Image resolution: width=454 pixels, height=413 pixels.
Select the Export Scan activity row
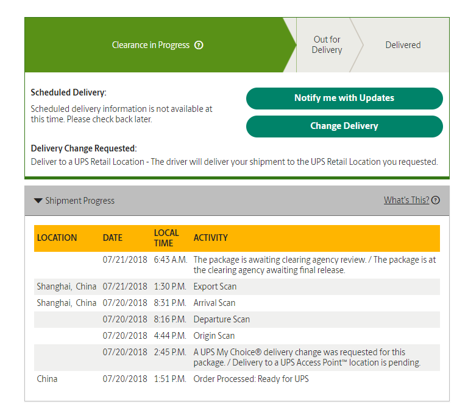click(x=237, y=286)
